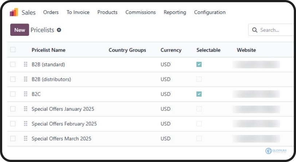
Task: Click drag handle for B2B (distributors) row
Action: [x=26, y=79]
